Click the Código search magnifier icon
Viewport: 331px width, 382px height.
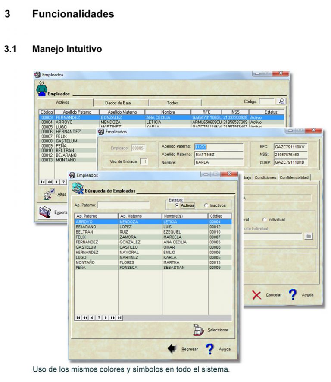click(x=281, y=101)
